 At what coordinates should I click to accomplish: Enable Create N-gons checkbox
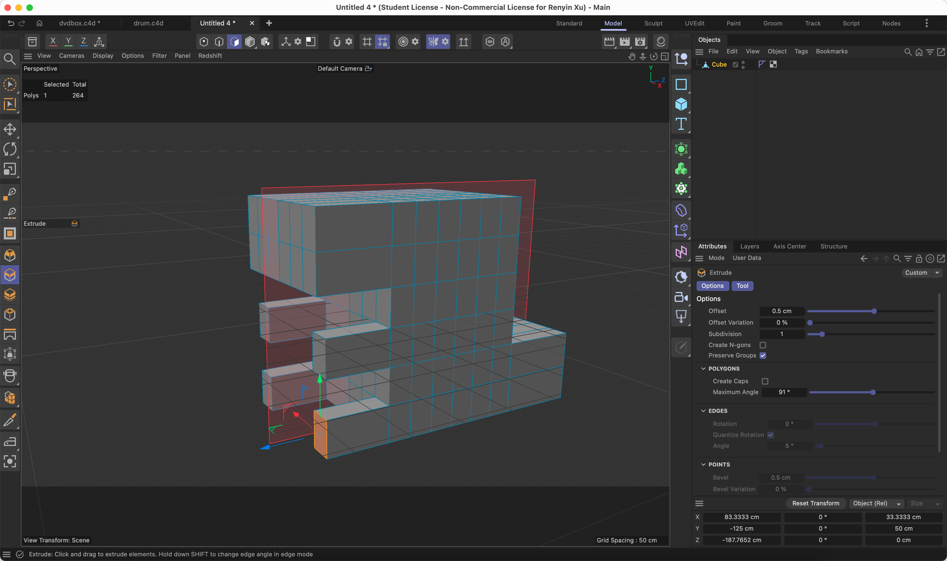point(763,345)
